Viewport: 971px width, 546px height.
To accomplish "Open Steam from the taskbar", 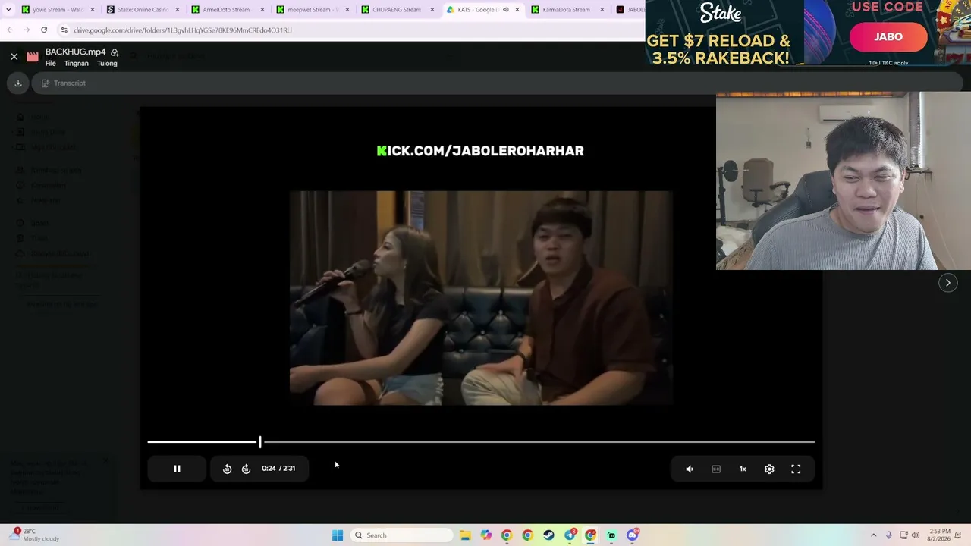I will (548, 535).
